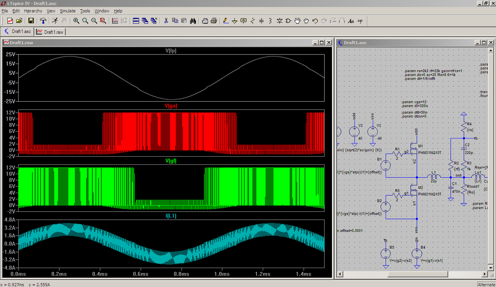The height and width of the screenshot is (287, 496).
Task: Place a ground symbol
Action: (234, 21)
